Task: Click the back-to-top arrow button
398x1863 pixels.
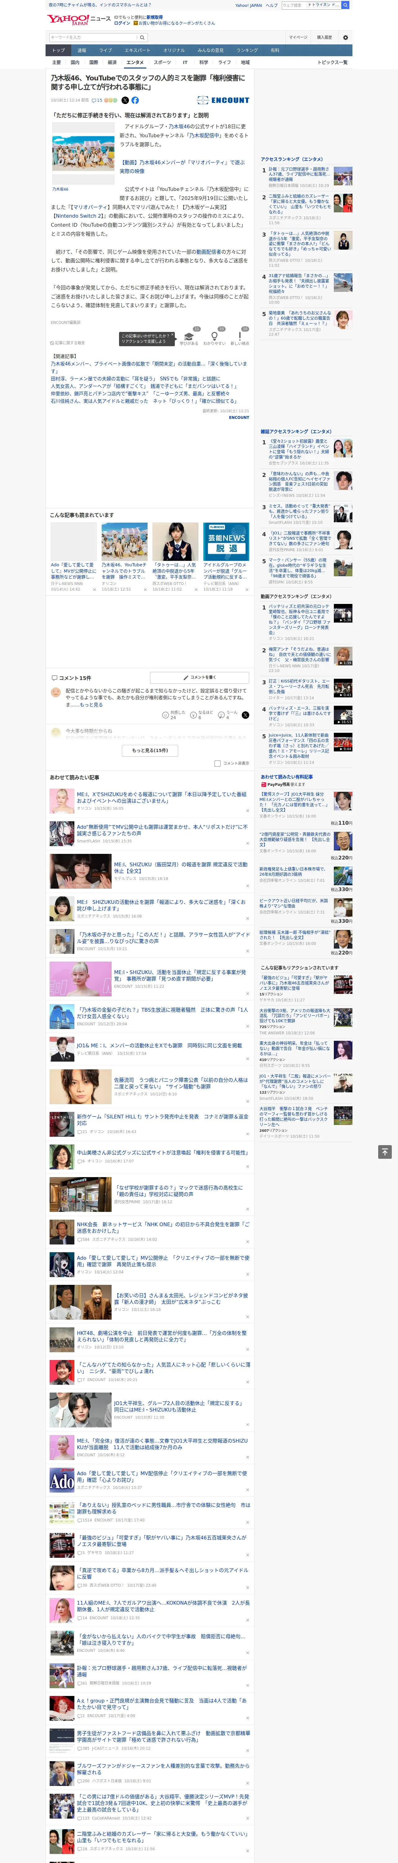Action: (385, 1152)
